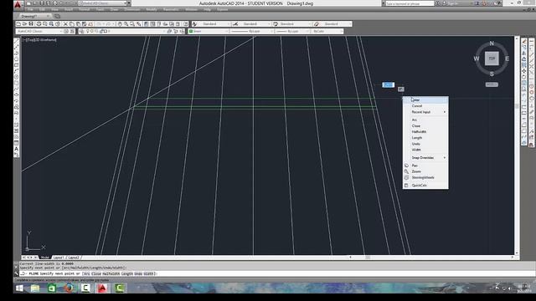Click the New drawing icon in Standard toolbar
The image size is (536, 301).
18,24
